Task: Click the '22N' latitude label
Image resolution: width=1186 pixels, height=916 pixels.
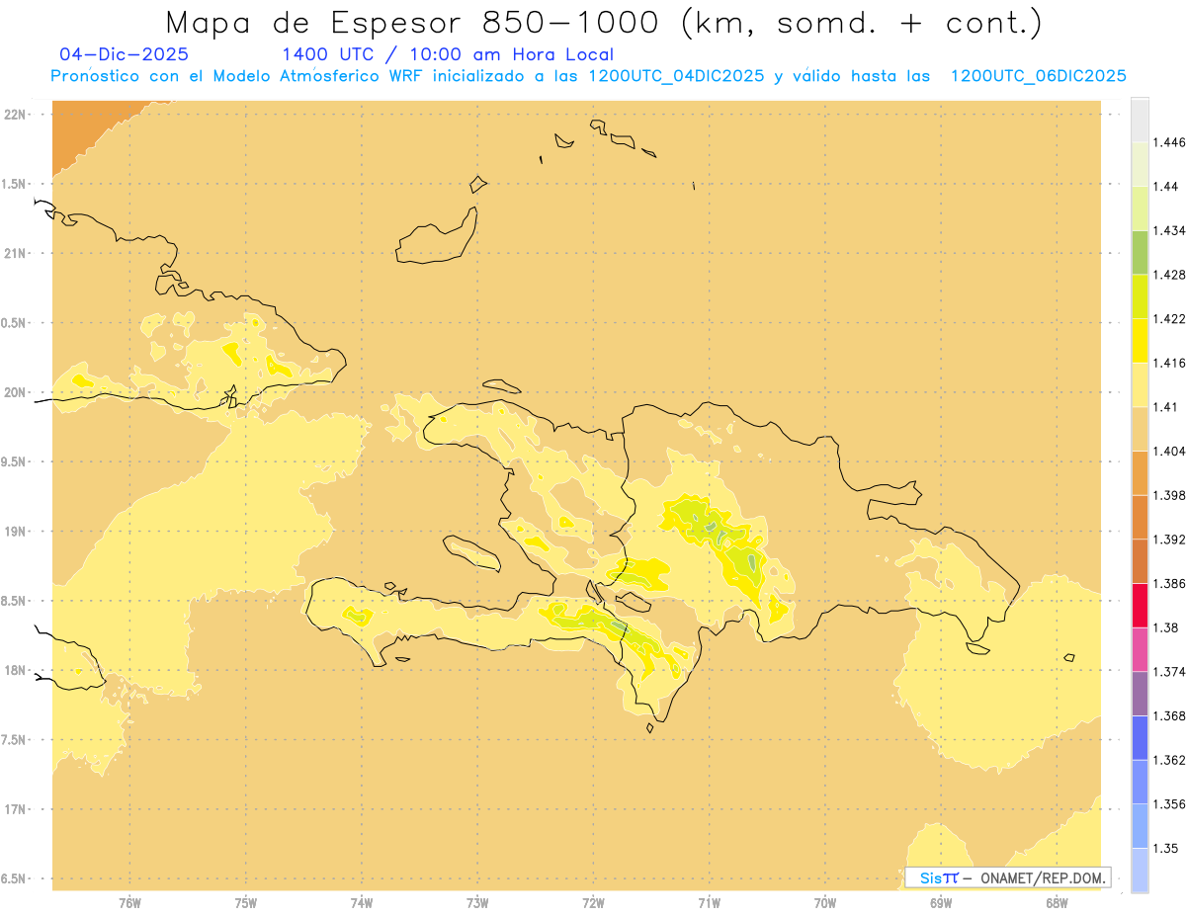Action: click(x=17, y=115)
